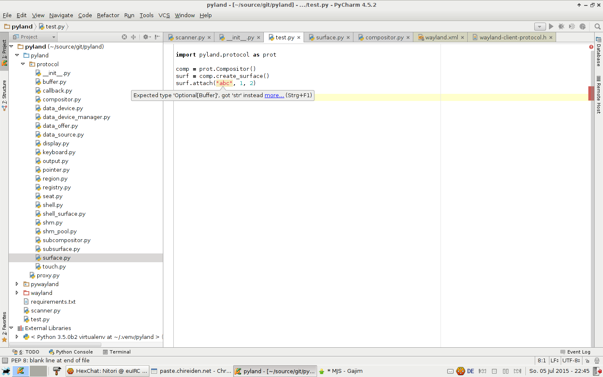Click the Debug bug icon

click(562, 26)
